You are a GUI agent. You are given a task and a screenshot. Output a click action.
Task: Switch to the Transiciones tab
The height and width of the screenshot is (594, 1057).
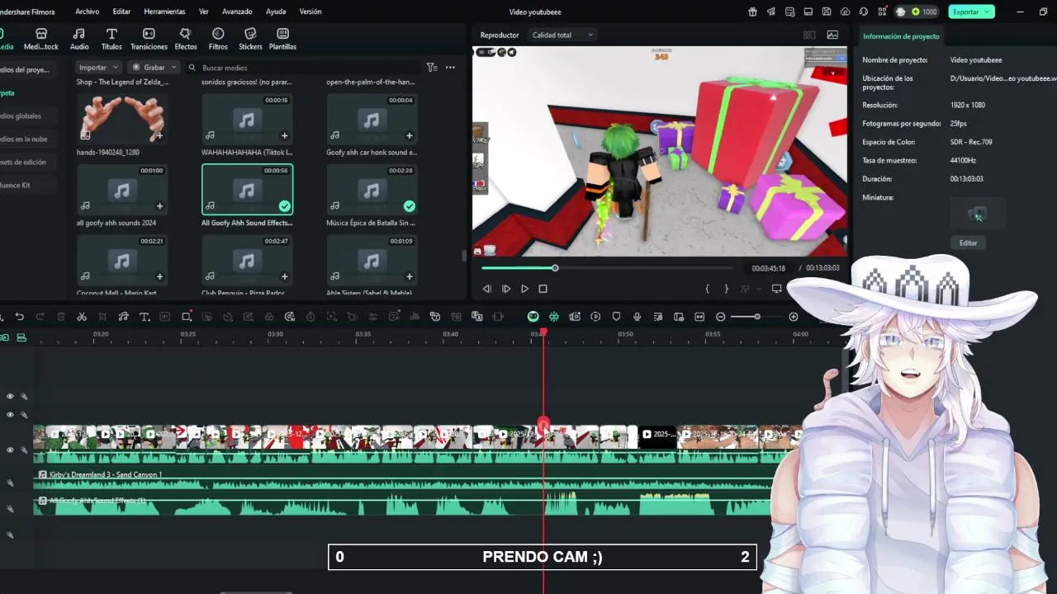coord(149,39)
